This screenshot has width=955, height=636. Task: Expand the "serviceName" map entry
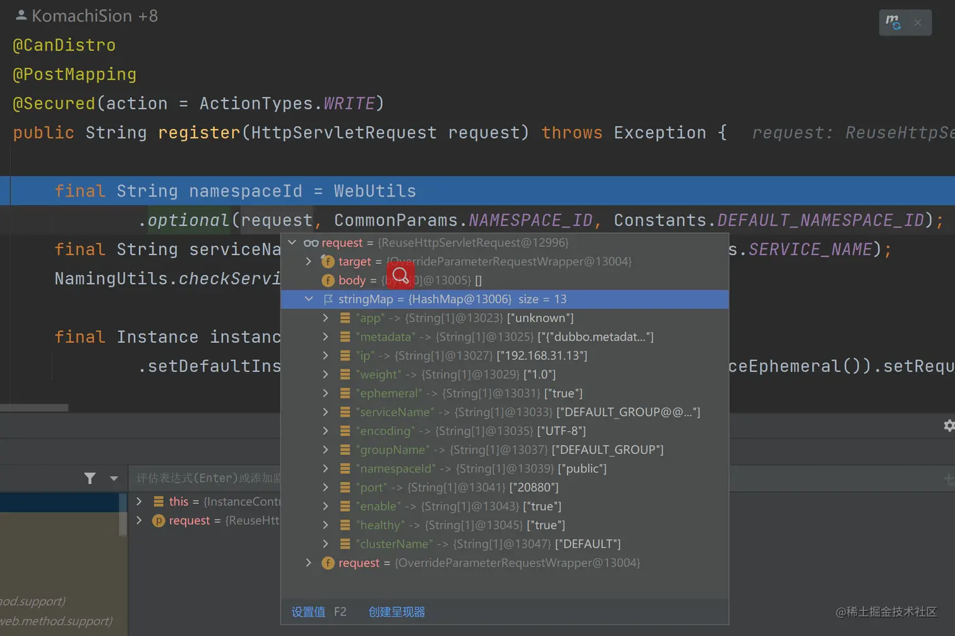tap(325, 412)
